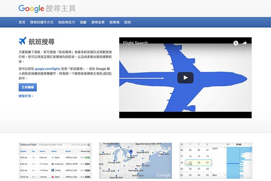Click the blue airplane icon beside 航班搜尋
Viewport: 271px width, 181px height.
tap(22, 41)
